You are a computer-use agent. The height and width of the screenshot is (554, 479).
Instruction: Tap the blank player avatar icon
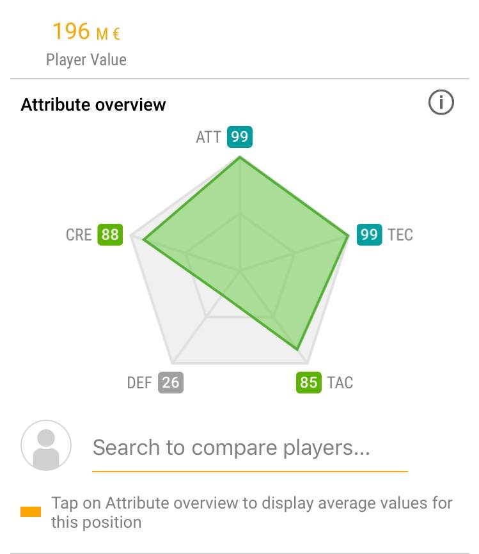pos(46,445)
